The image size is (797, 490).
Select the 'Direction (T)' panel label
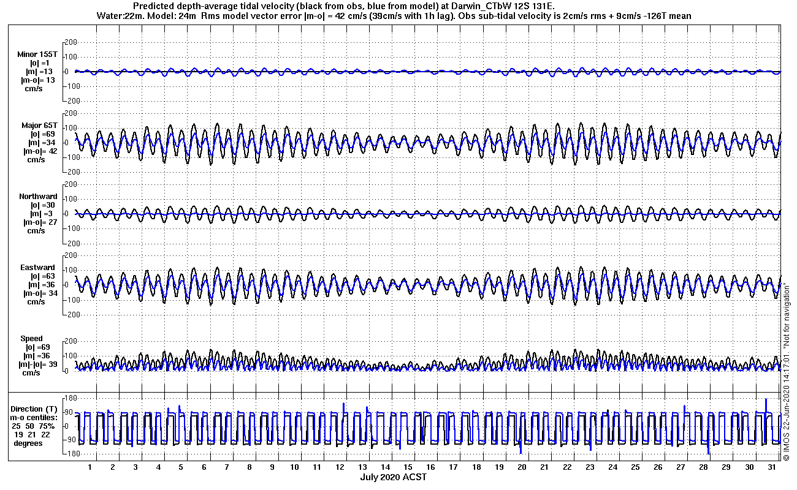coord(35,409)
